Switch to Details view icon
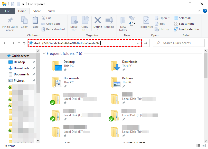This screenshot has width=208, height=149. [x=198, y=146]
